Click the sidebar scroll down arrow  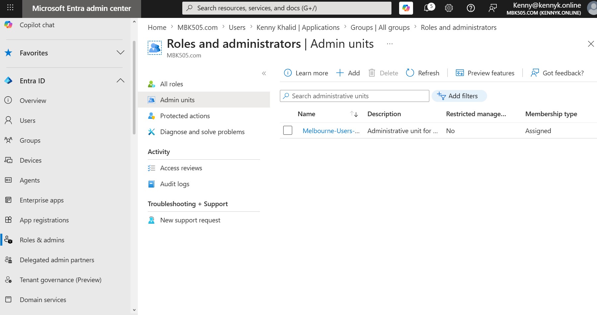[134, 310]
